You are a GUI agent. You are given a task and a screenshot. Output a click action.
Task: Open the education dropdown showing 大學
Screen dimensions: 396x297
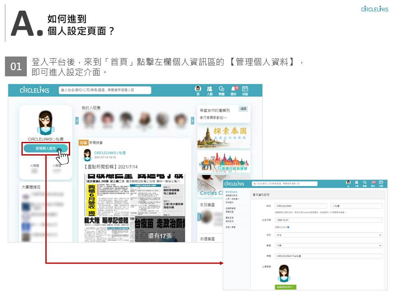(x=329, y=245)
